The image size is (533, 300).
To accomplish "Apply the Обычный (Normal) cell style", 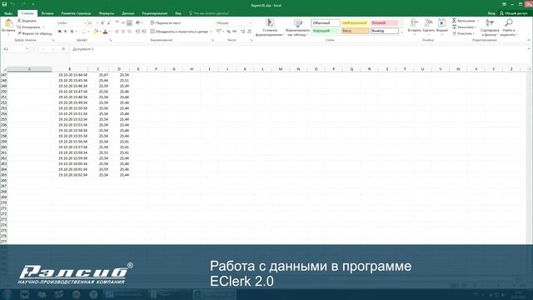I will pyautogui.click(x=326, y=22).
